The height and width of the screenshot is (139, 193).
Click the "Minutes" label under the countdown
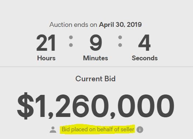point(96,58)
